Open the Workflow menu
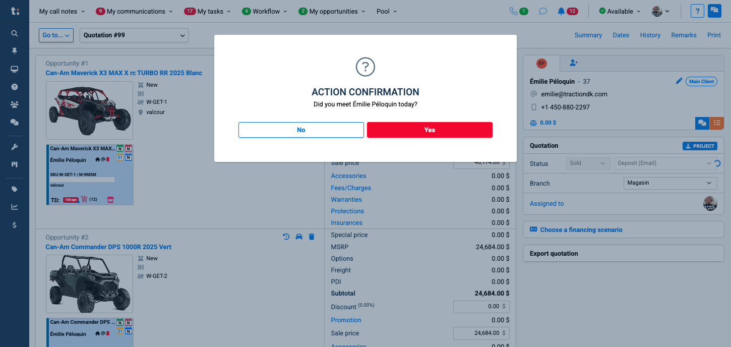The width and height of the screenshot is (731, 347). 264,11
